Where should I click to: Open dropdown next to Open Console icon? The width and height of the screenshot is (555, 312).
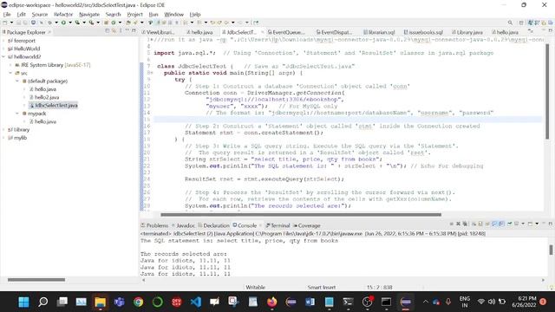pos(537,224)
